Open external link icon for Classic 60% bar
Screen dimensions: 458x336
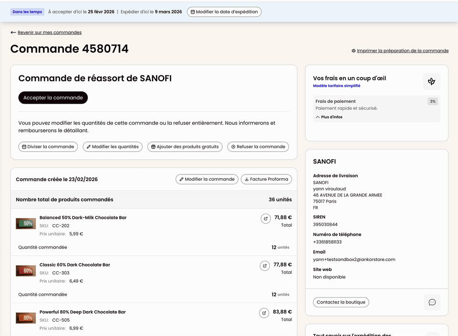pyautogui.click(x=265, y=266)
